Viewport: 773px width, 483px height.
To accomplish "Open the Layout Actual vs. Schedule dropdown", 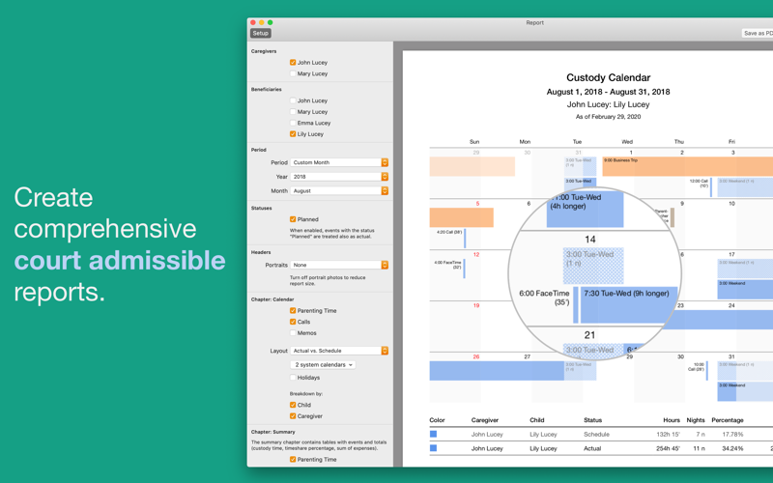I will (339, 351).
